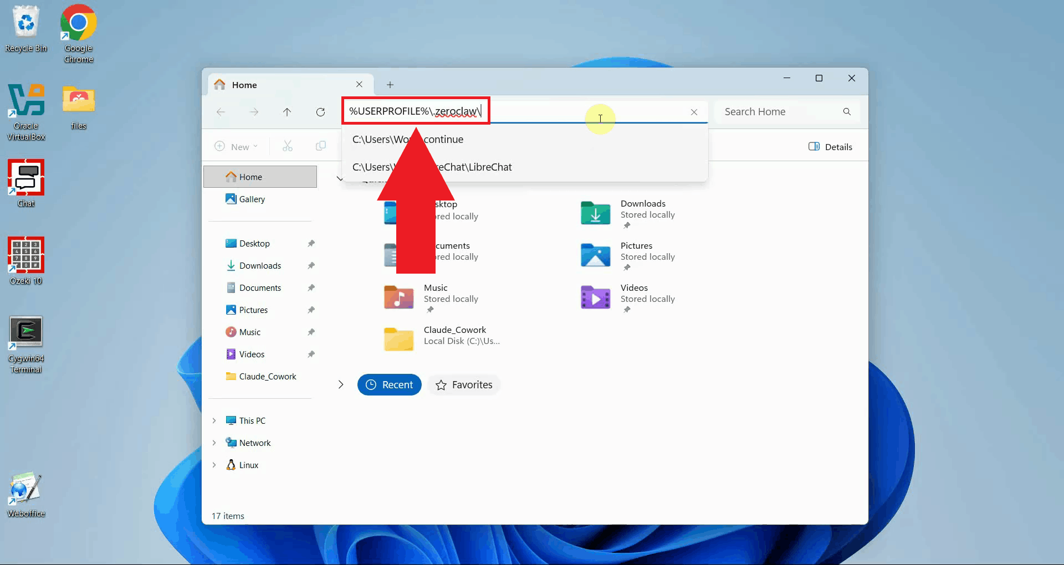
Task: Open the Downloads quick access folder
Action: point(629,213)
